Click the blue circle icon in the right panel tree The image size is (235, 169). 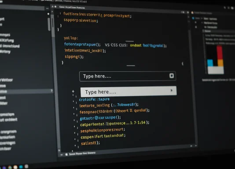point(193,18)
